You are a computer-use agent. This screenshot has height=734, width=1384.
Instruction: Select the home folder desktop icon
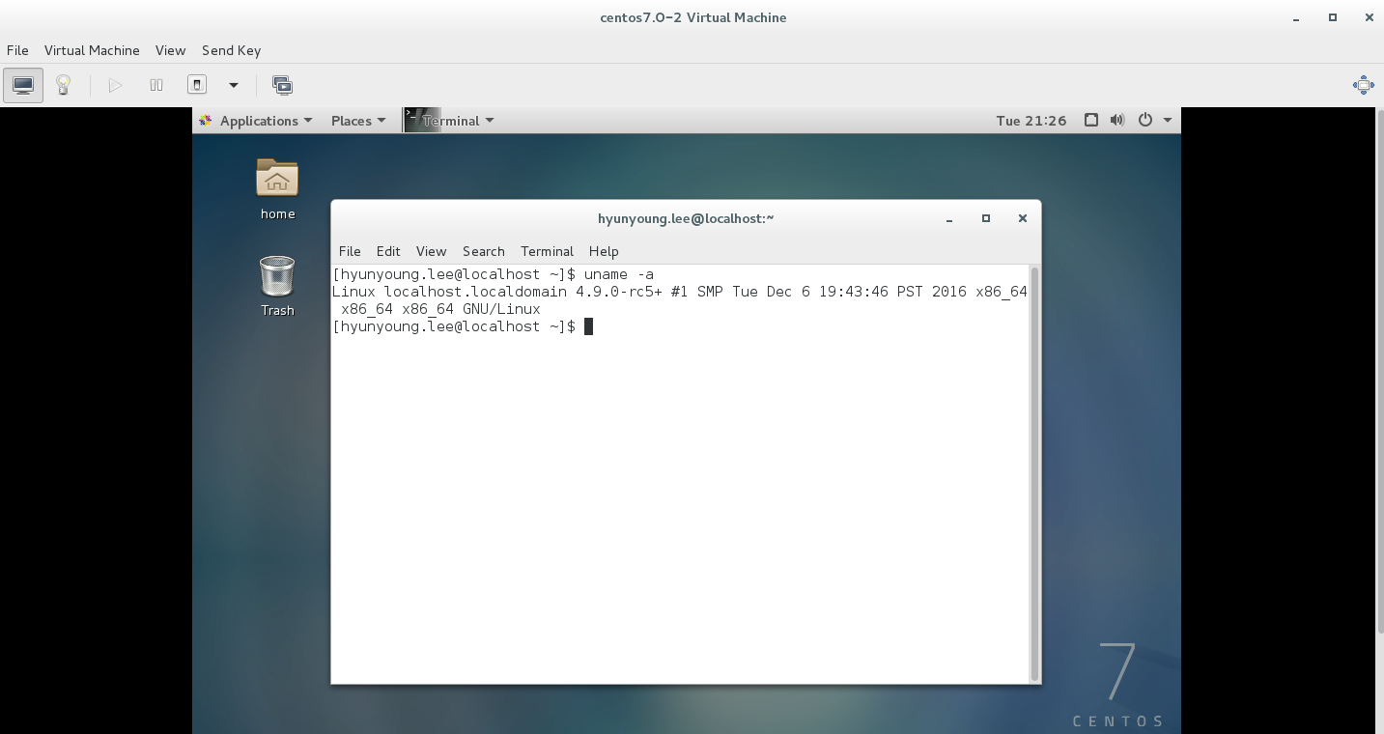click(x=277, y=189)
